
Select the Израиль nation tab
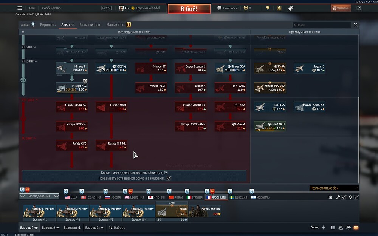260,197
